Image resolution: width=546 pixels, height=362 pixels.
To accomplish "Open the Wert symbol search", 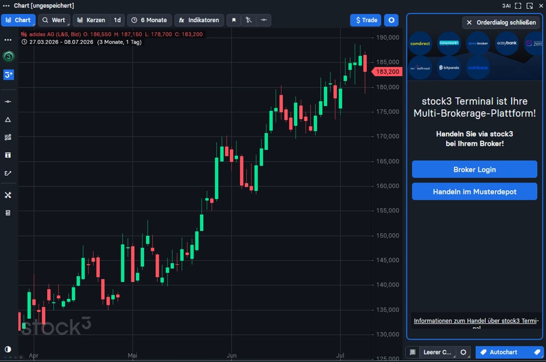I will coord(54,20).
